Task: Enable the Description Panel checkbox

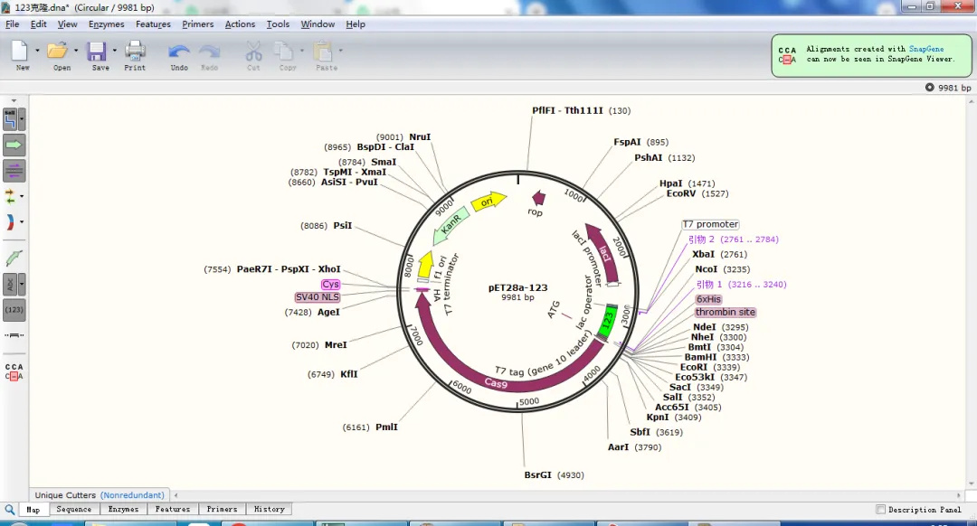Action: coord(881,510)
